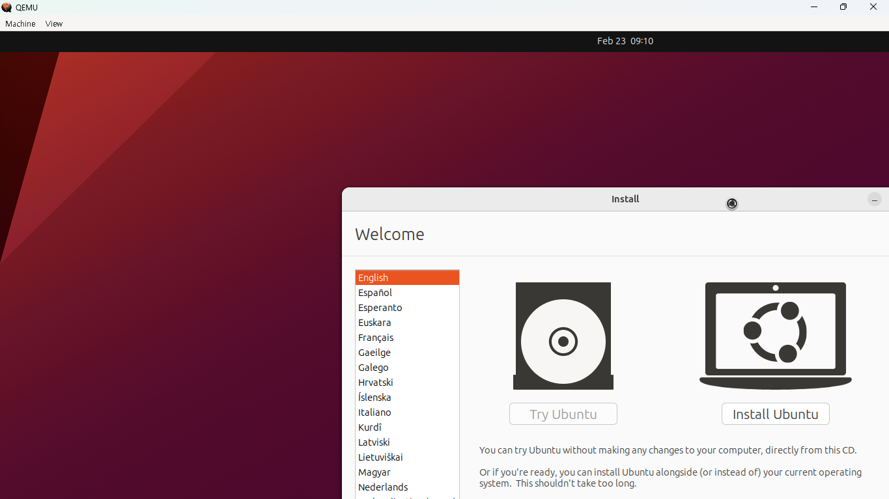Click the Ubuntu laptop icon above Install Ubuntu
889x499 pixels.
click(776, 336)
